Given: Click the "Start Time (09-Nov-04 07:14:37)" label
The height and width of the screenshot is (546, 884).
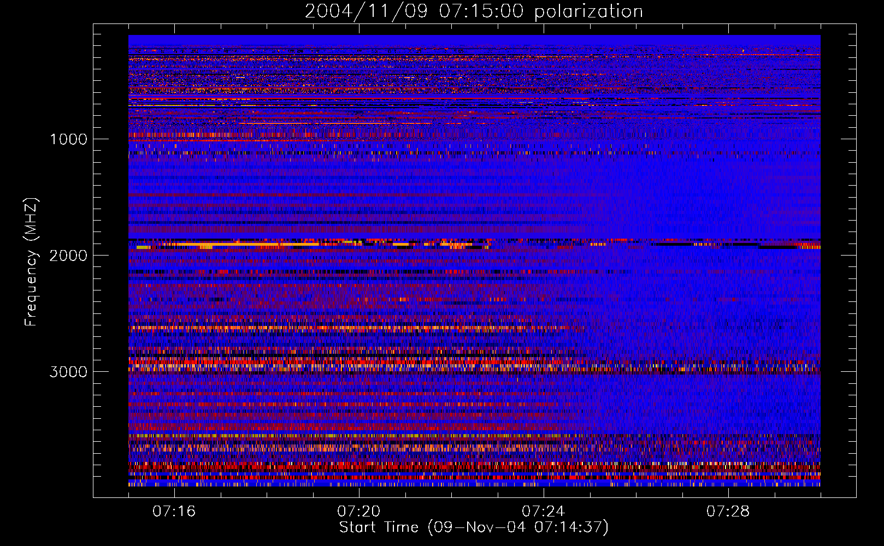Looking at the screenshot, I should click(474, 527).
